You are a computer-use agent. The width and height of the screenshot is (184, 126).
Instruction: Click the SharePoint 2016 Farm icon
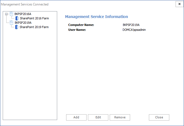[17, 18]
